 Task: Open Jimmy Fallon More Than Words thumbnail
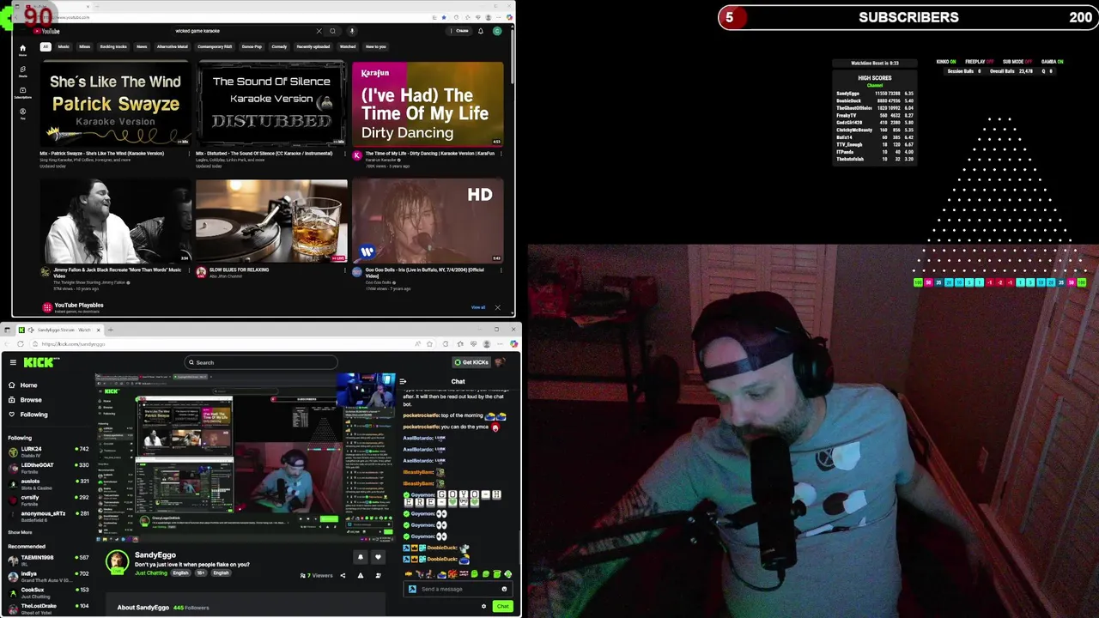[x=115, y=221]
